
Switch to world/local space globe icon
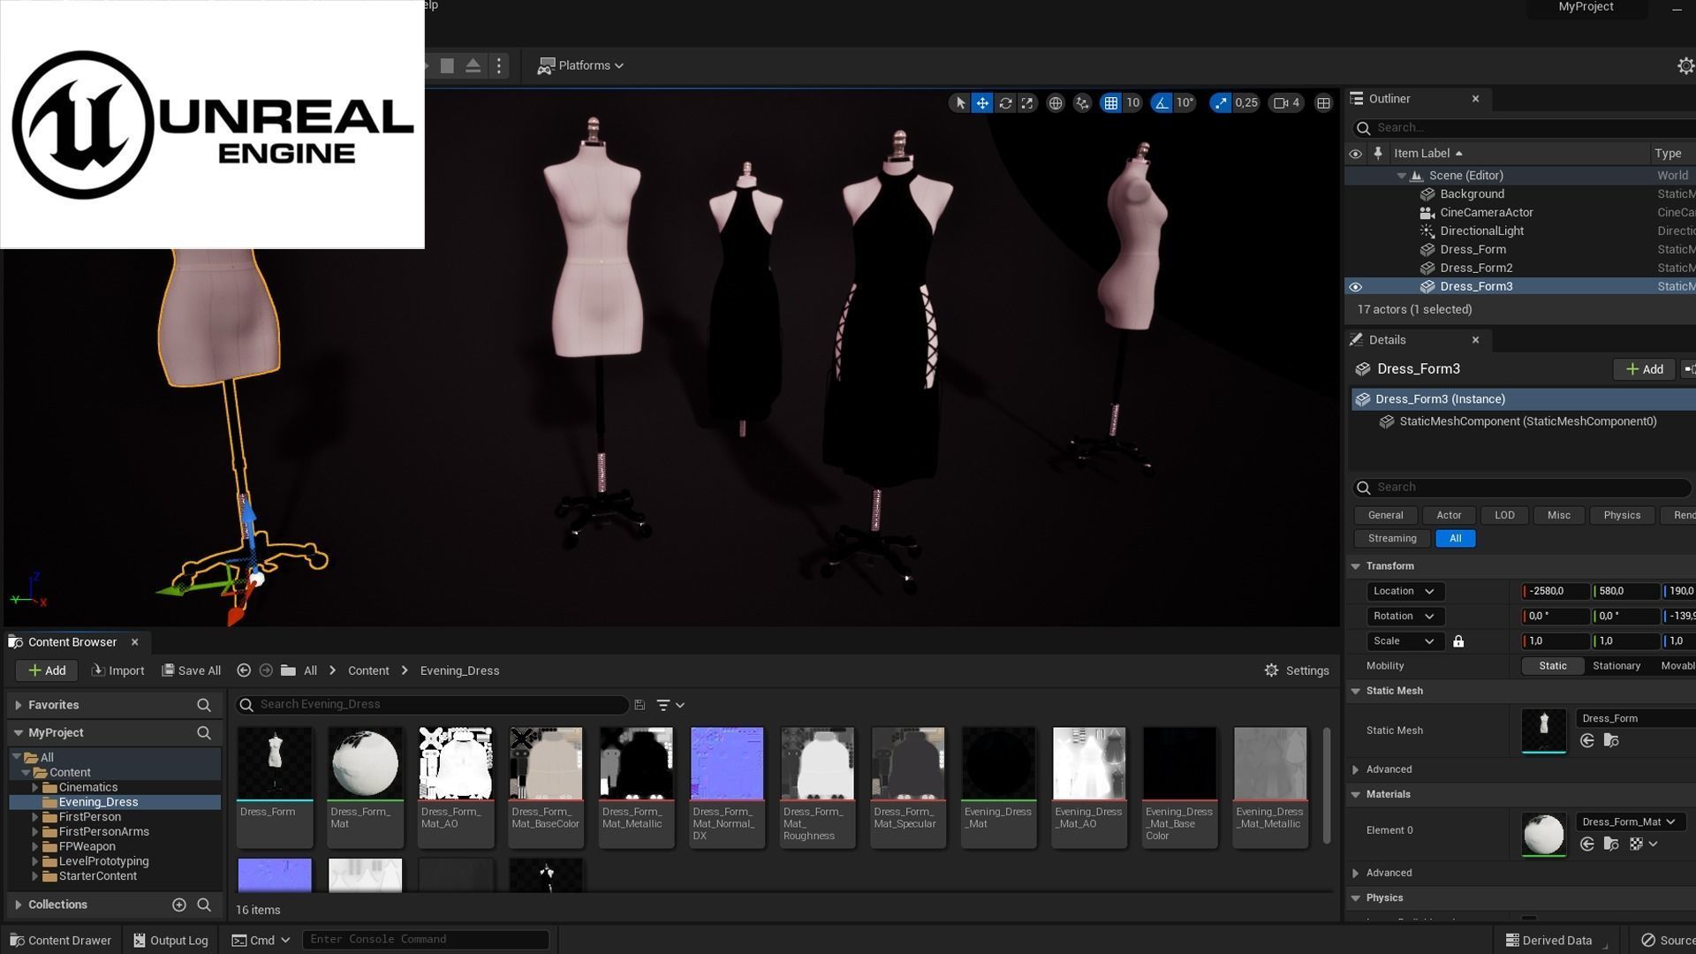click(1056, 102)
